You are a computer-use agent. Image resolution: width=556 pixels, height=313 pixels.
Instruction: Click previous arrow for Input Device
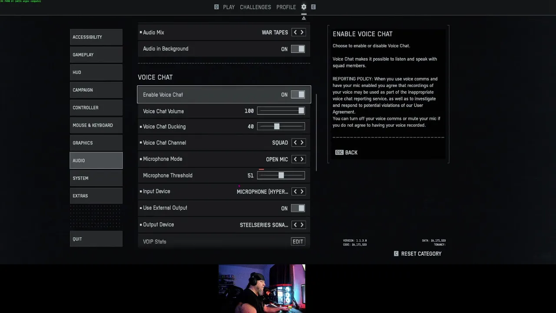pyautogui.click(x=295, y=192)
